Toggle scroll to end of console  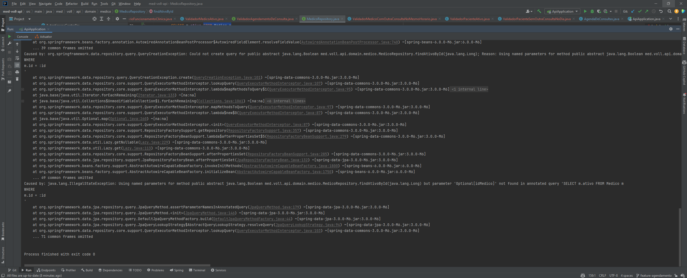coord(17,65)
